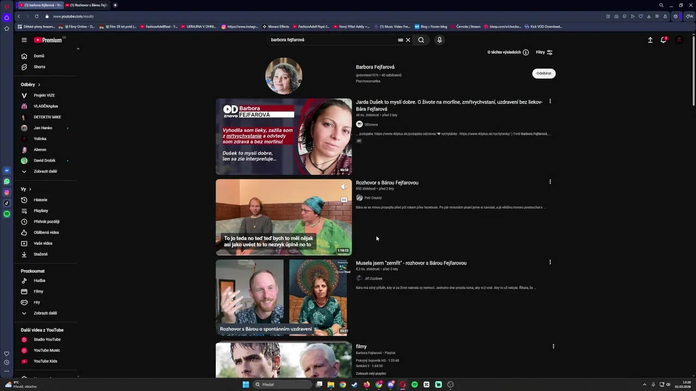
Task: Open YouTube Music link
Action: pyautogui.click(x=46, y=350)
